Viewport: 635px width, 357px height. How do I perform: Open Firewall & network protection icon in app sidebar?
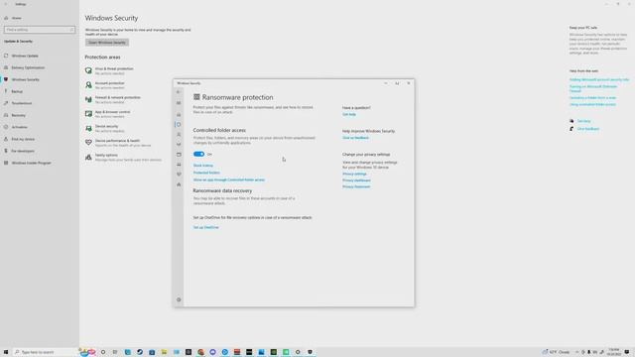(179, 145)
